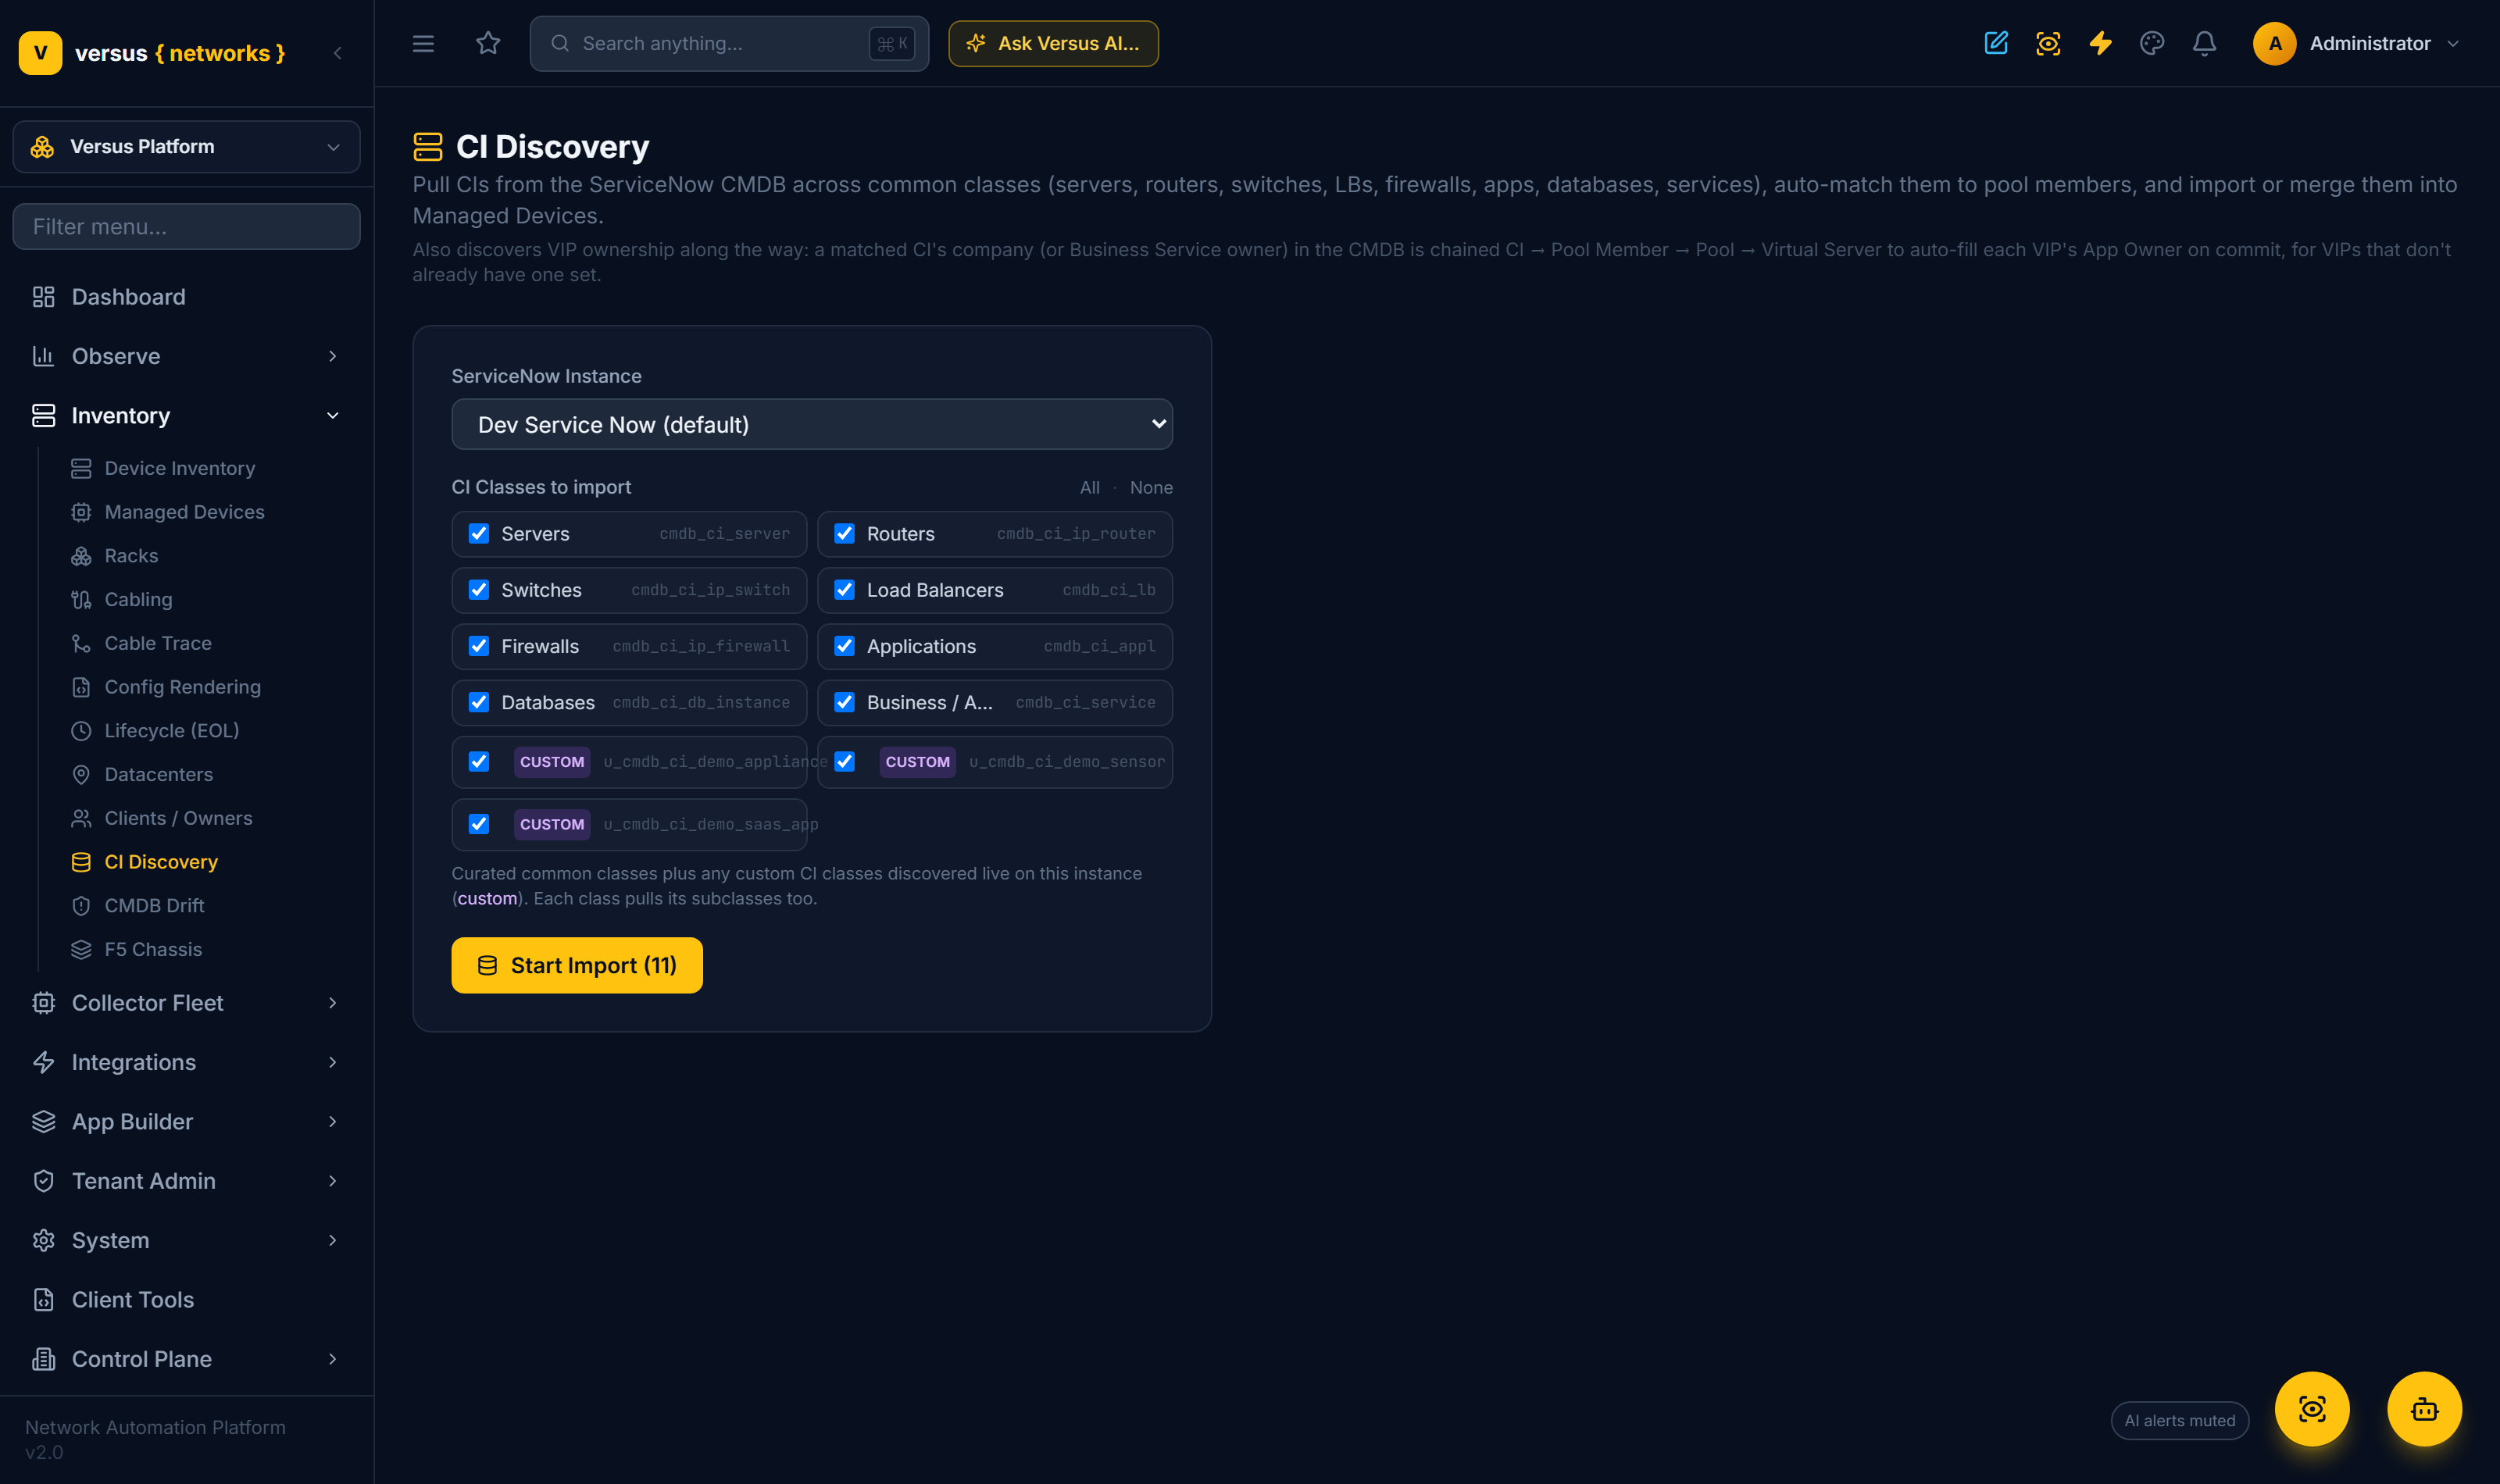2500x1484 pixels.
Task: Uncheck the Business / A... services checkbox
Action: (845, 702)
